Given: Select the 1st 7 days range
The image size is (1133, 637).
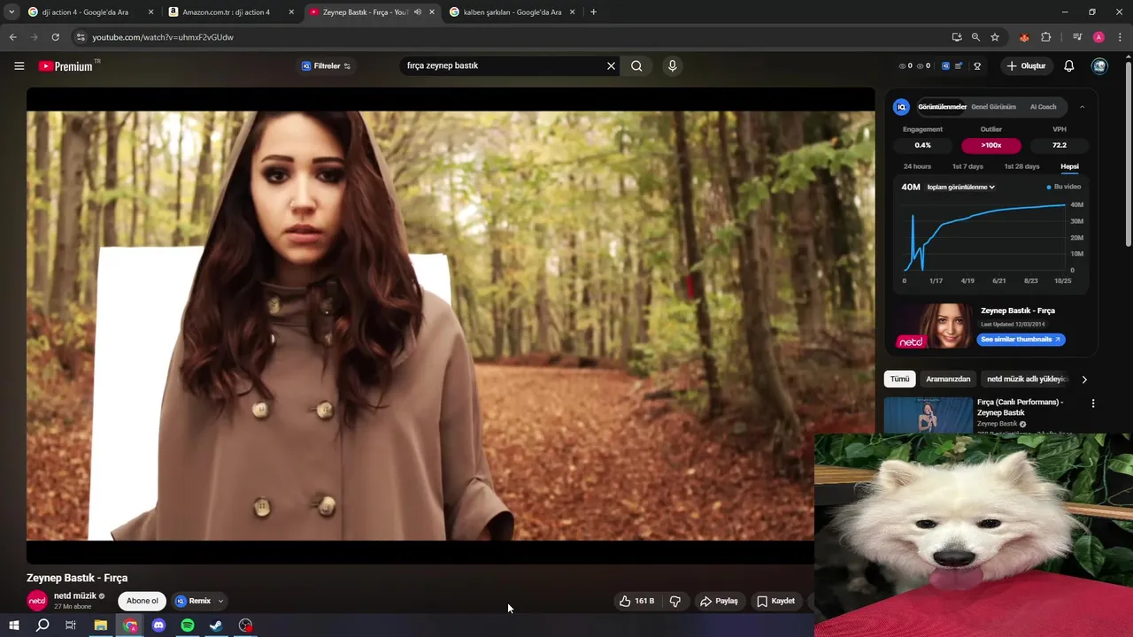Looking at the screenshot, I should pos(967,166).
